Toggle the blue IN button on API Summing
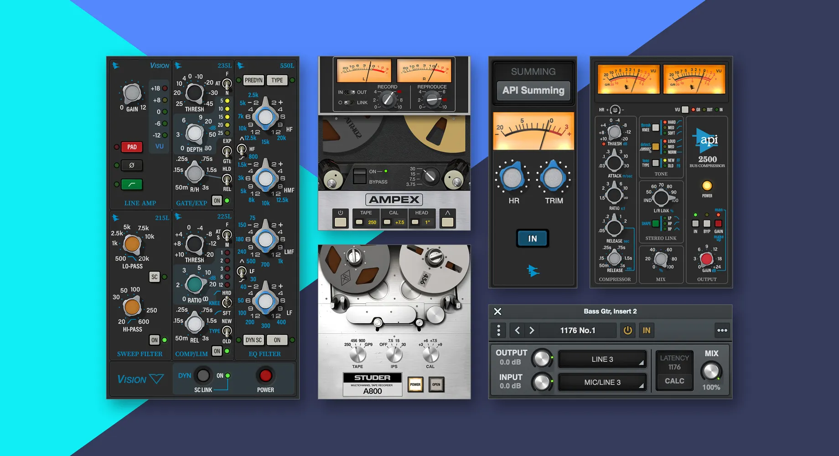 pos(532,238)
